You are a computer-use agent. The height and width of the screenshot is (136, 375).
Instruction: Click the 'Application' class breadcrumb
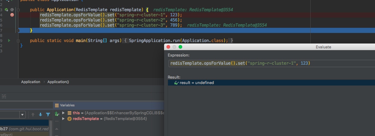[31, 82]
